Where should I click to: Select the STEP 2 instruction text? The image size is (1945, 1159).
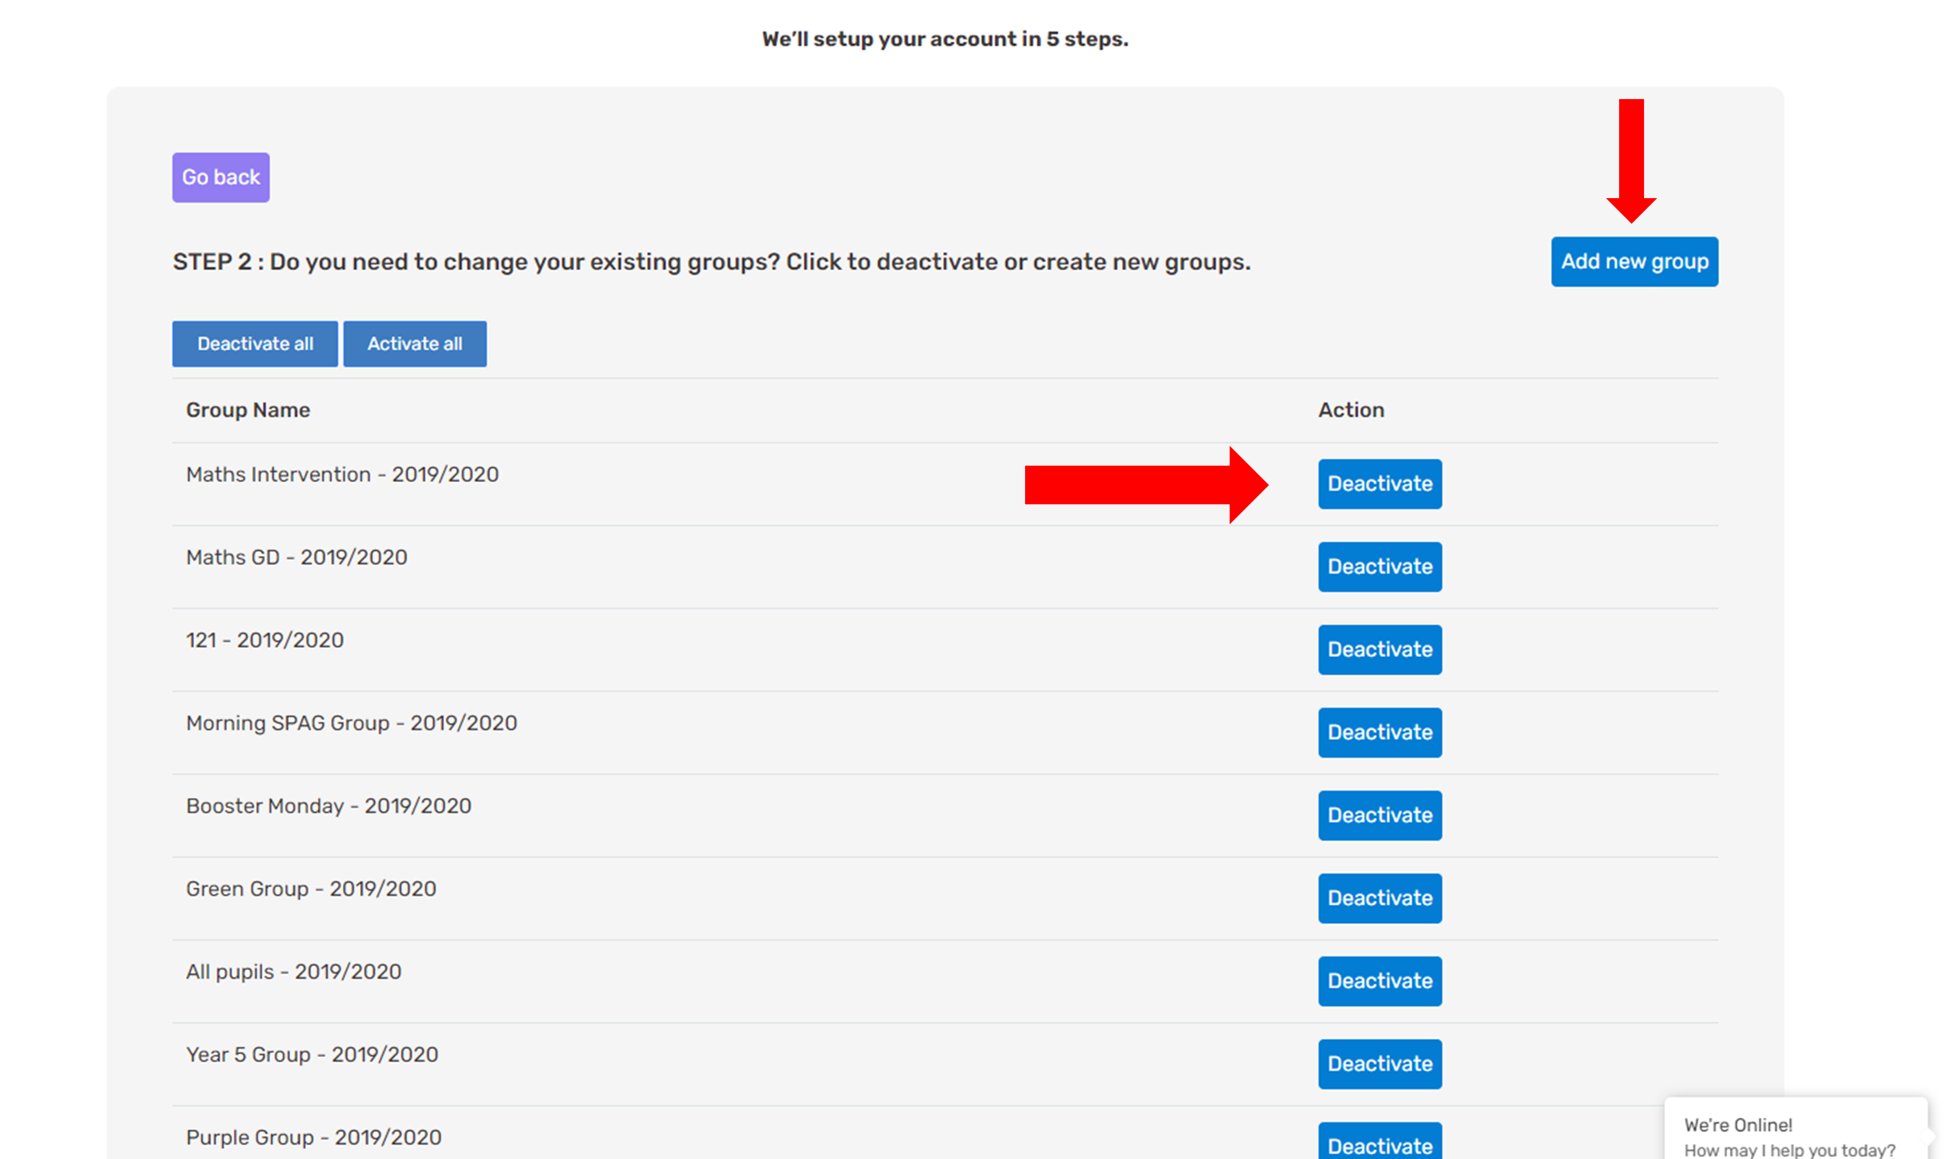[x=711, y=261]
